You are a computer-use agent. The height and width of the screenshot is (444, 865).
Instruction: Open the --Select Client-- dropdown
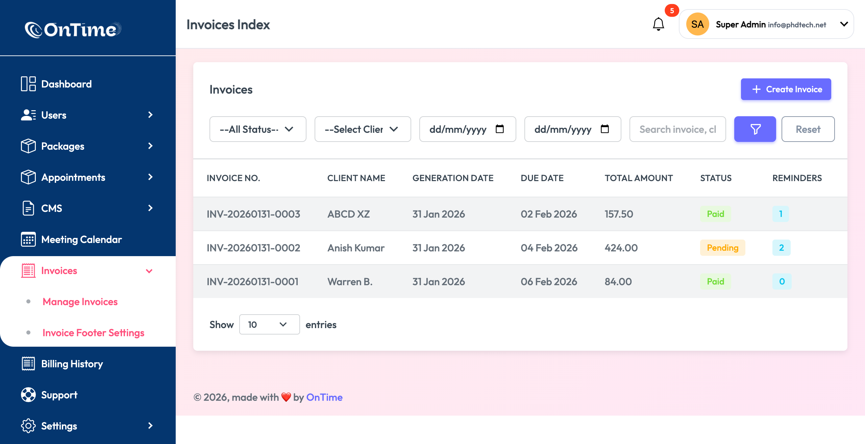(x=363, y=129)
